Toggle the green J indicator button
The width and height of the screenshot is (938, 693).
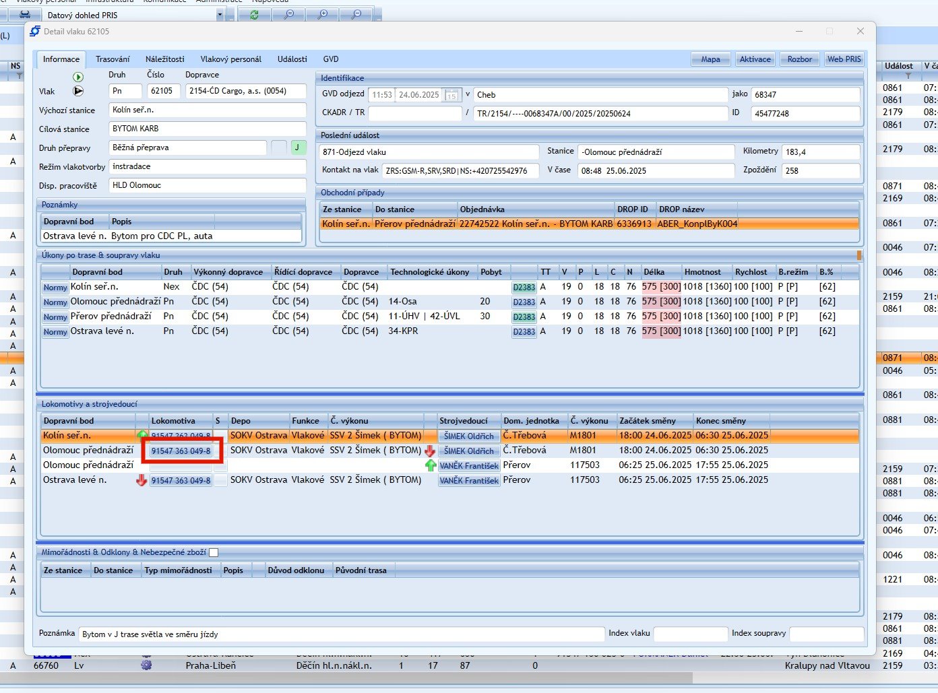point(298,147)
